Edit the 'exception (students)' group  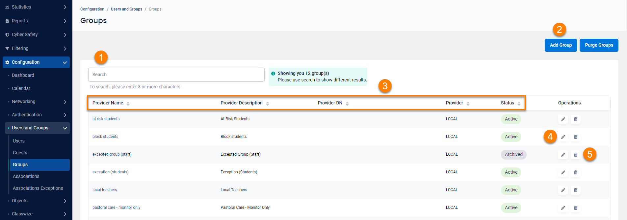563,172
